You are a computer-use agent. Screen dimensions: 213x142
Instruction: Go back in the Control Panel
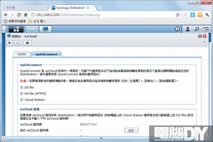tap(10, 43)
